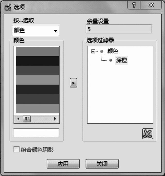Screen dimensions: 165x176
Task: Click the help question mark button
Action: pyautogui.click(x=134, y=5)
